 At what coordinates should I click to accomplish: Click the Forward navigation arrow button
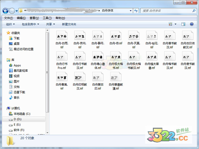pyautogui.click(x=12, y=11)
